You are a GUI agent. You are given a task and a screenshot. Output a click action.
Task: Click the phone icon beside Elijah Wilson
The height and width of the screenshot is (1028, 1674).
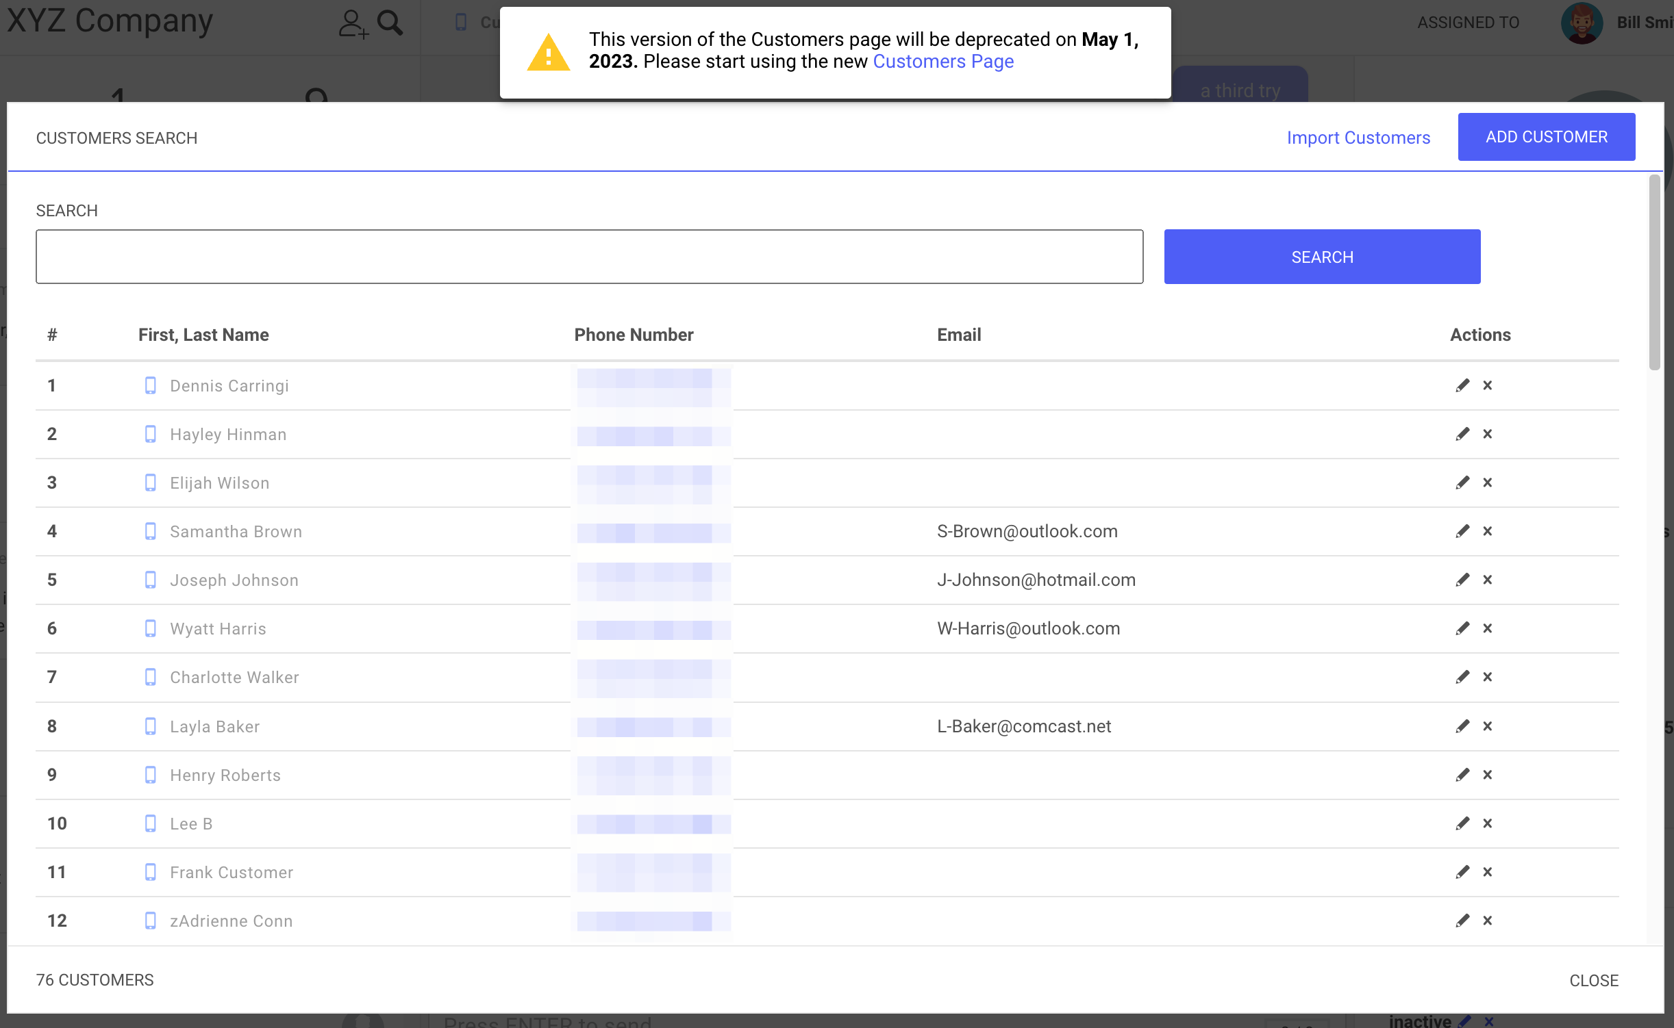click(x=151, y=483)
